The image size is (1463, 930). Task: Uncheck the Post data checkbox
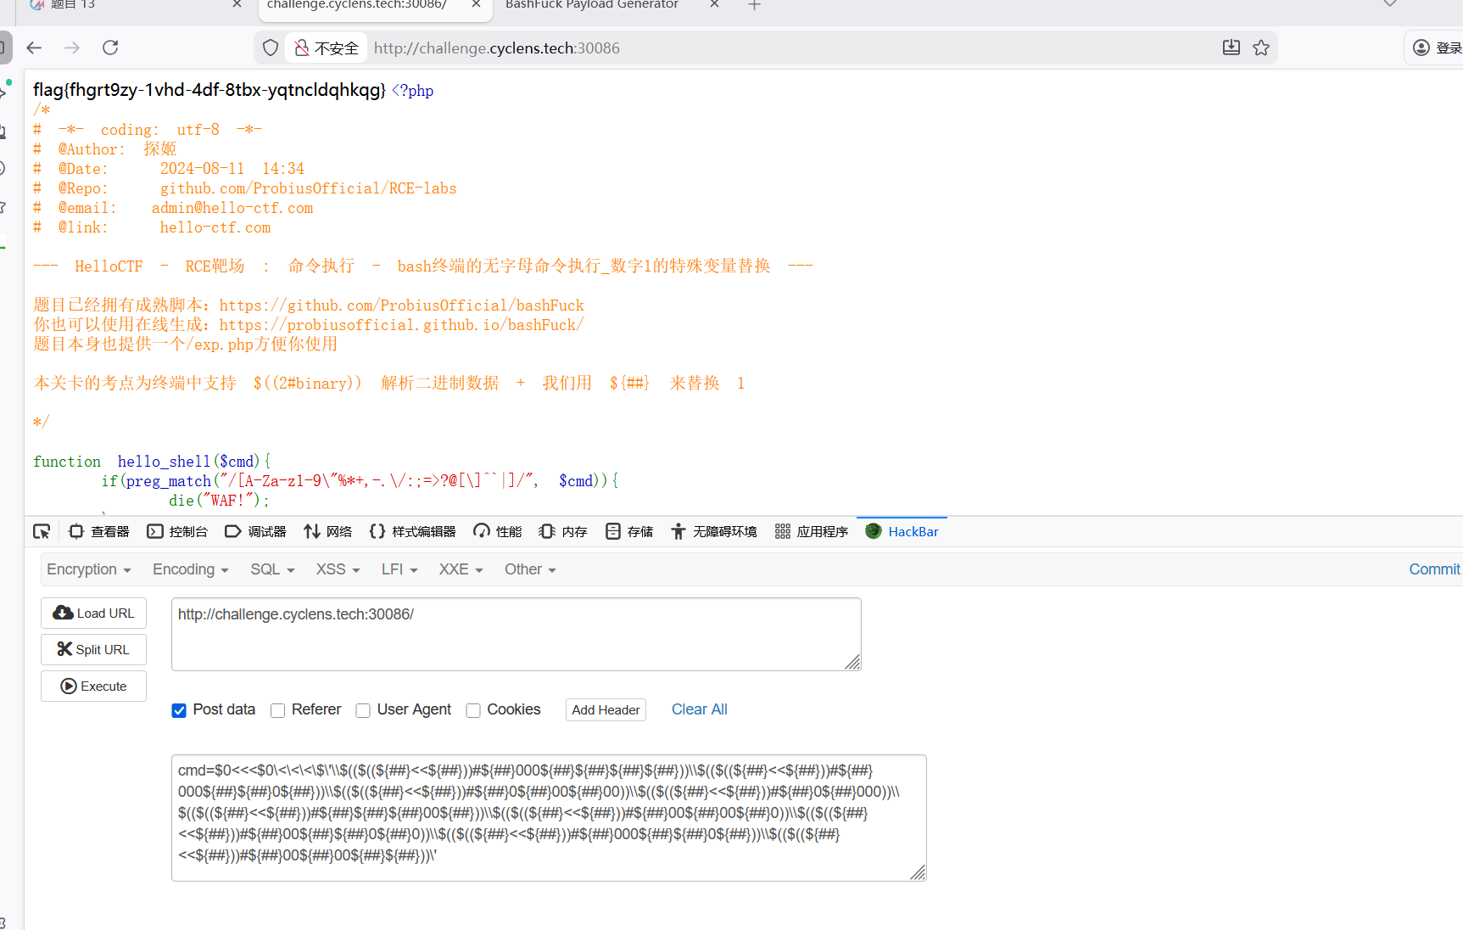tap(179, 710)
